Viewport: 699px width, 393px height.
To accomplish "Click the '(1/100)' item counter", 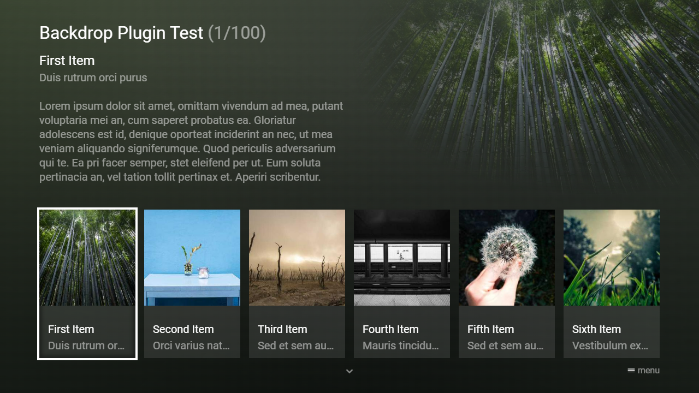I will 237,33.
